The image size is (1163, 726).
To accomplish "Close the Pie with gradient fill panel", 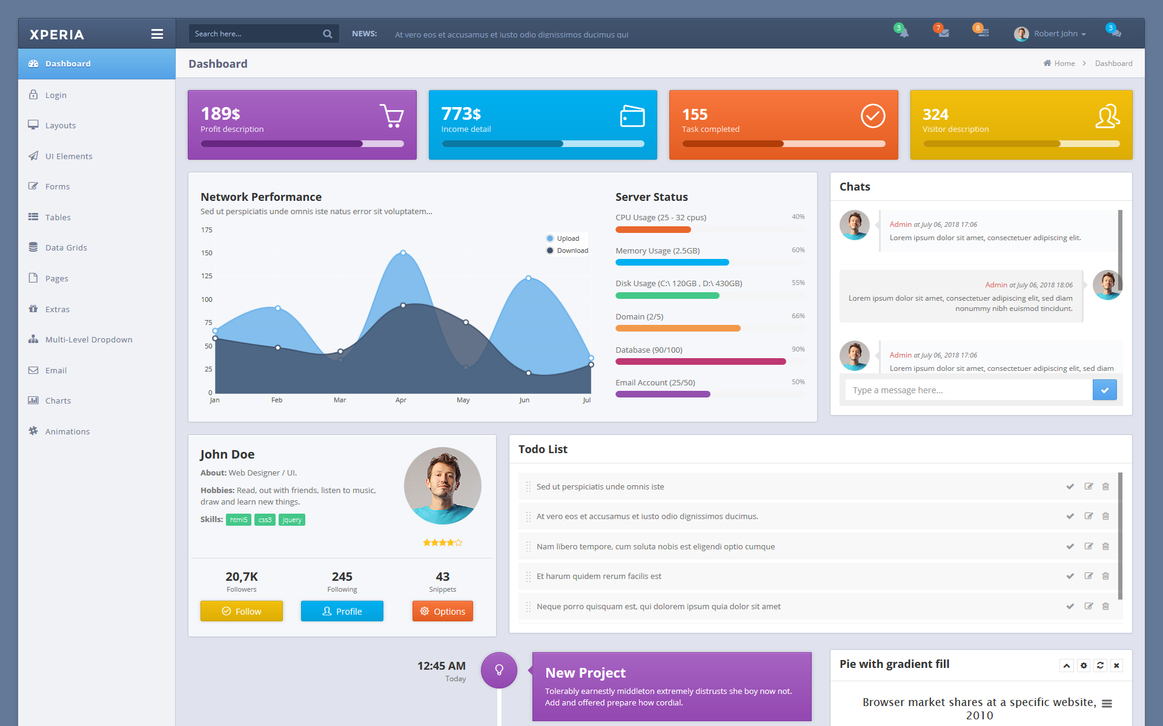I will 1116,665.
